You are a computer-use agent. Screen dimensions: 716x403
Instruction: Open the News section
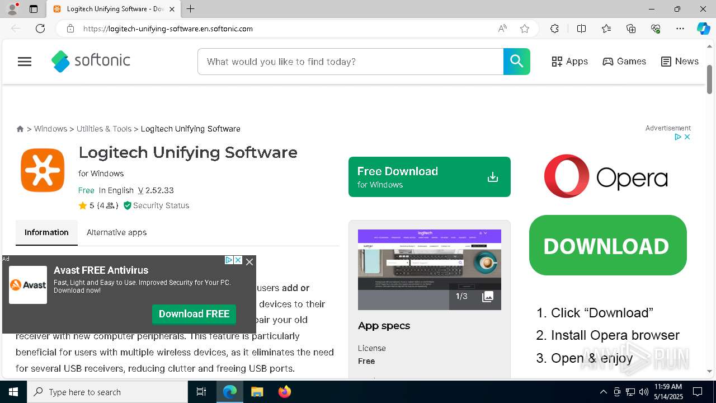[680, 62]
